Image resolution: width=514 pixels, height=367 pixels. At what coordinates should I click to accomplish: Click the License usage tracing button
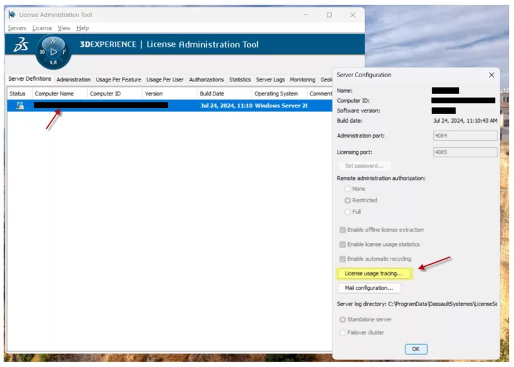tap(374, 273)
